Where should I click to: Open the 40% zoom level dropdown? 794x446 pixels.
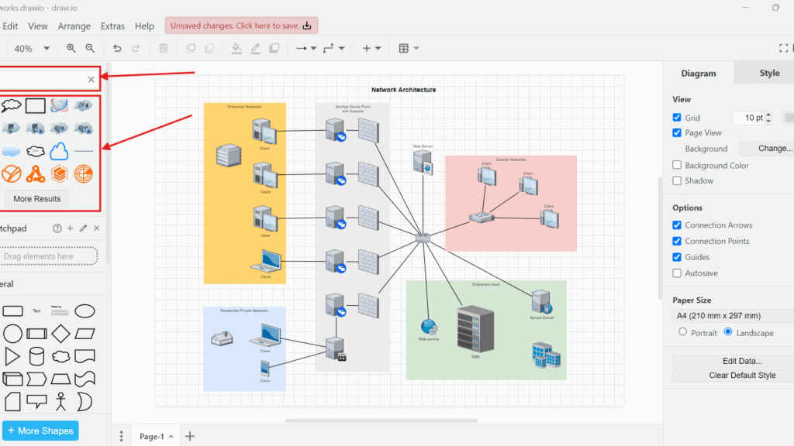31,48
